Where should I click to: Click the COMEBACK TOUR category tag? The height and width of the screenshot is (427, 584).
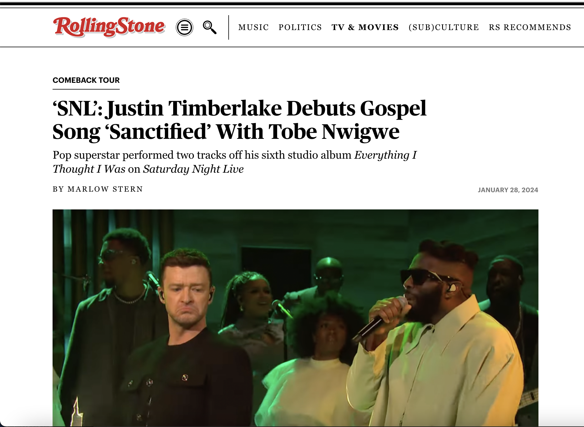click(x=86, y=80)
